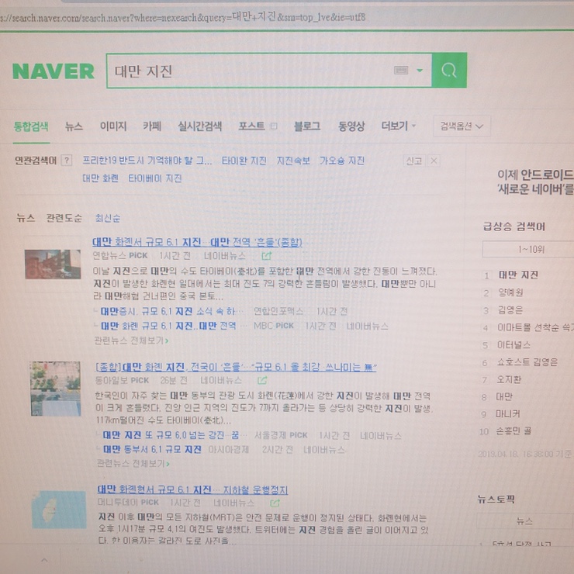Viewport: 574px width, 574px height.
Task: Open sub-article 대만 동부서 6.1 규모 지진
Action: click(x=152, y=449)
